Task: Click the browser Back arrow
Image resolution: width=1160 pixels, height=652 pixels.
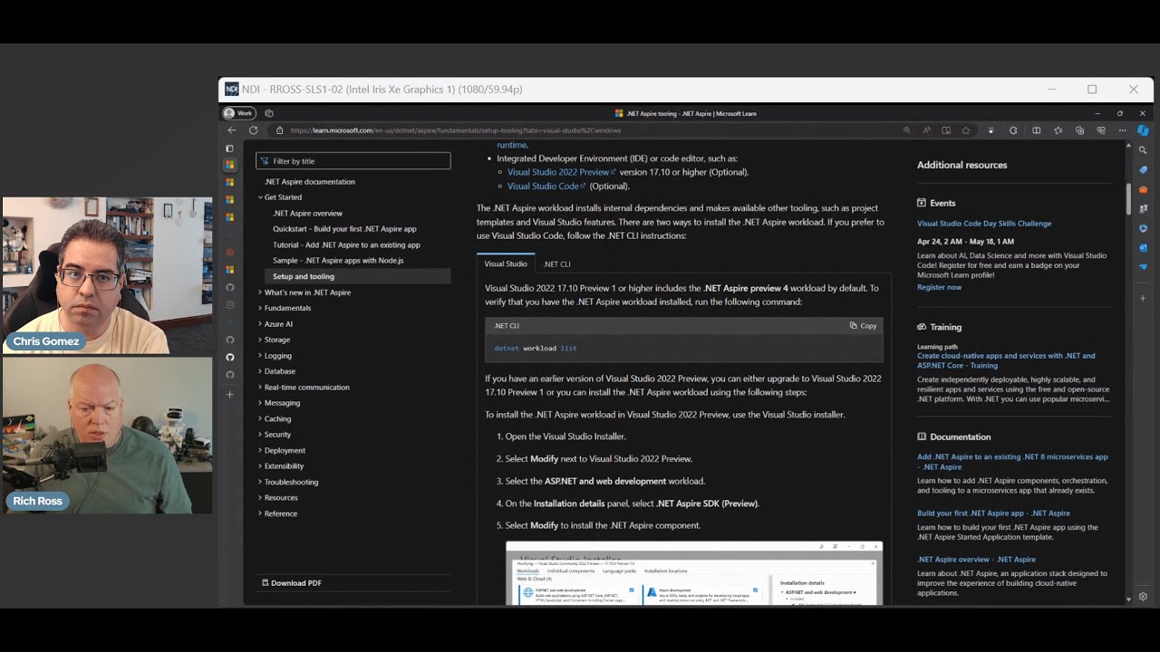Action: click(231, 130)
